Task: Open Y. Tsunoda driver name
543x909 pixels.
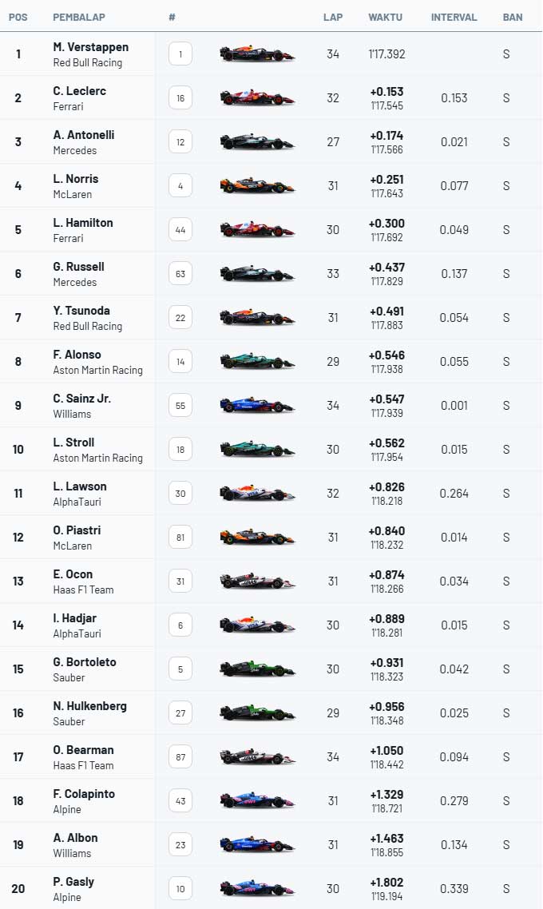Action: [x=81, y=311]
